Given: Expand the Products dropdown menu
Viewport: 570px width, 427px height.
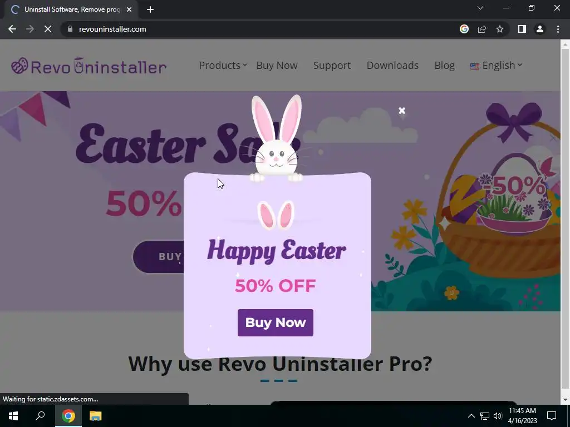Looking at the screenshot, I should 223,66.
